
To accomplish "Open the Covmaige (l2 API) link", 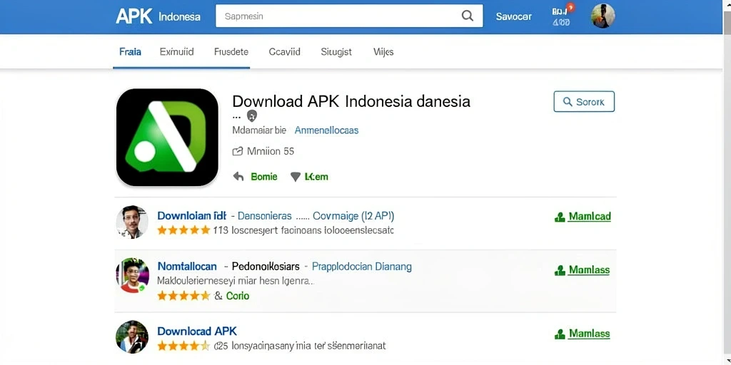I will (353, 215).
